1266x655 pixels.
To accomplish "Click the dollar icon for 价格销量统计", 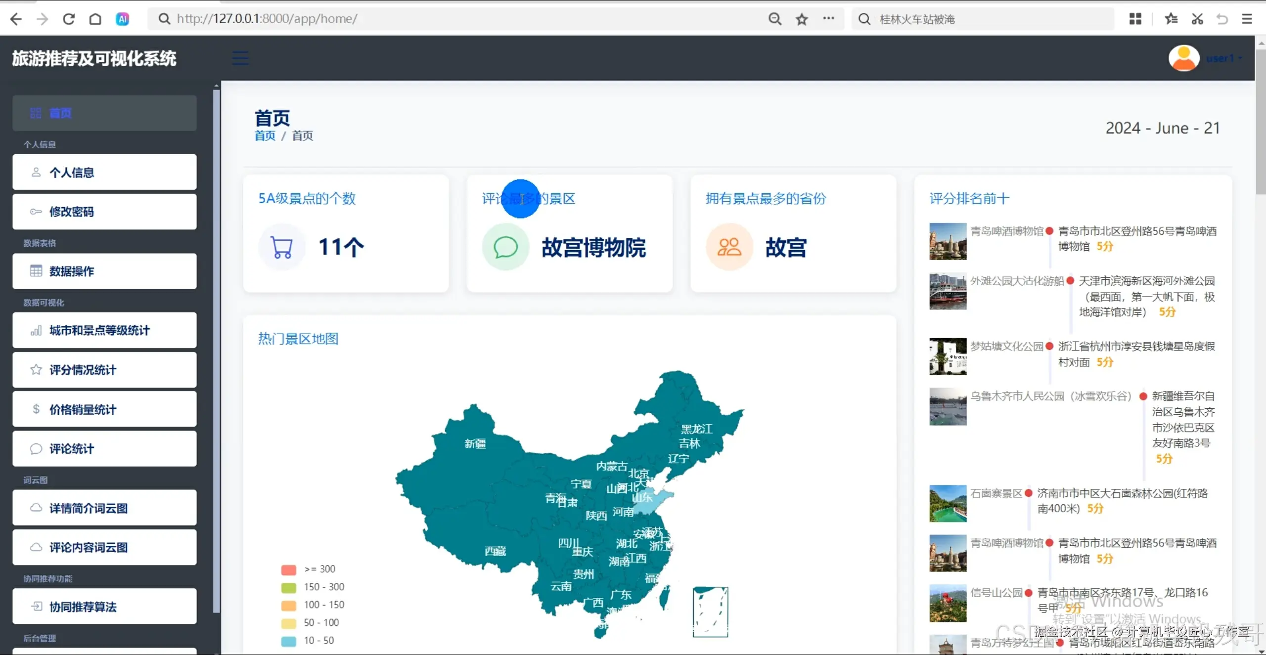I will pyautogui.click(x=35, y=409).
